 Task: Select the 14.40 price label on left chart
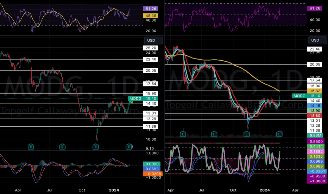pyautogui.click(x=151, y=104)
